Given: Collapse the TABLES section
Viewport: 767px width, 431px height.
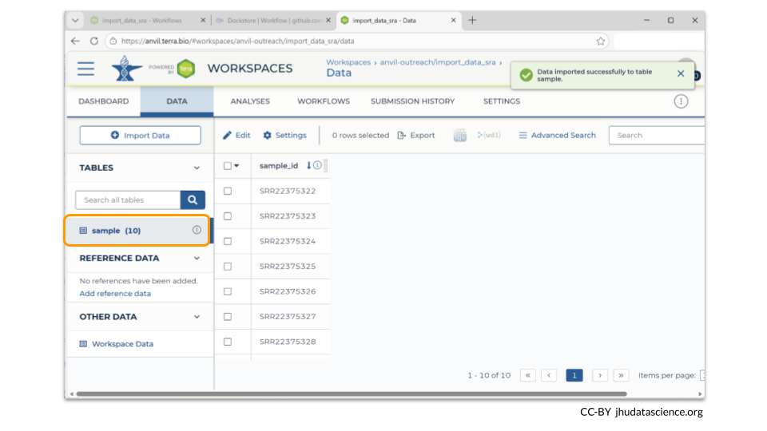Looking at the screenshot, I should [x=197, y=168].
